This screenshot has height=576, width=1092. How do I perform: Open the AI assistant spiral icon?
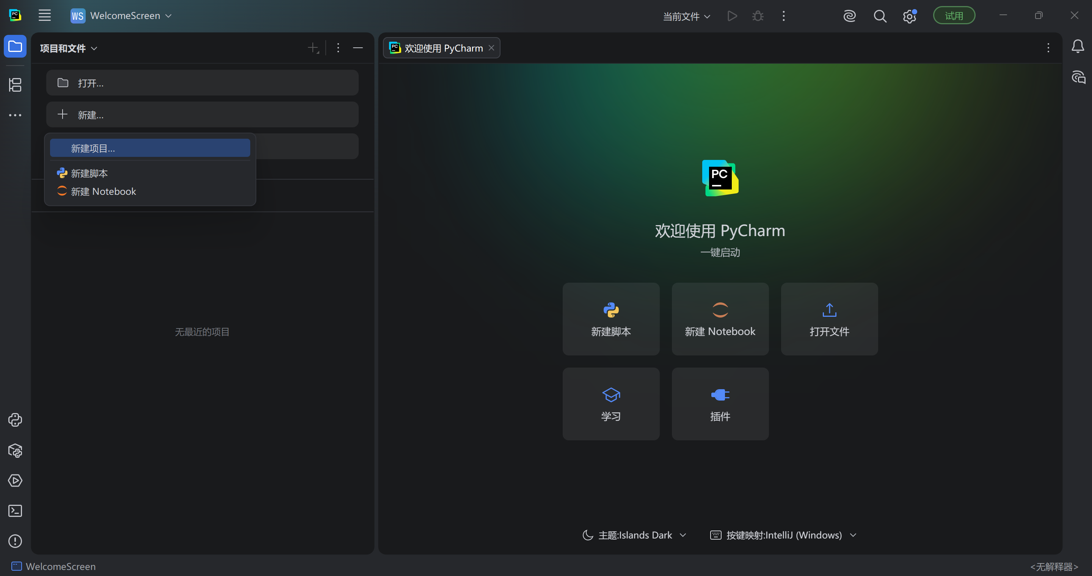tap(849, 16)
